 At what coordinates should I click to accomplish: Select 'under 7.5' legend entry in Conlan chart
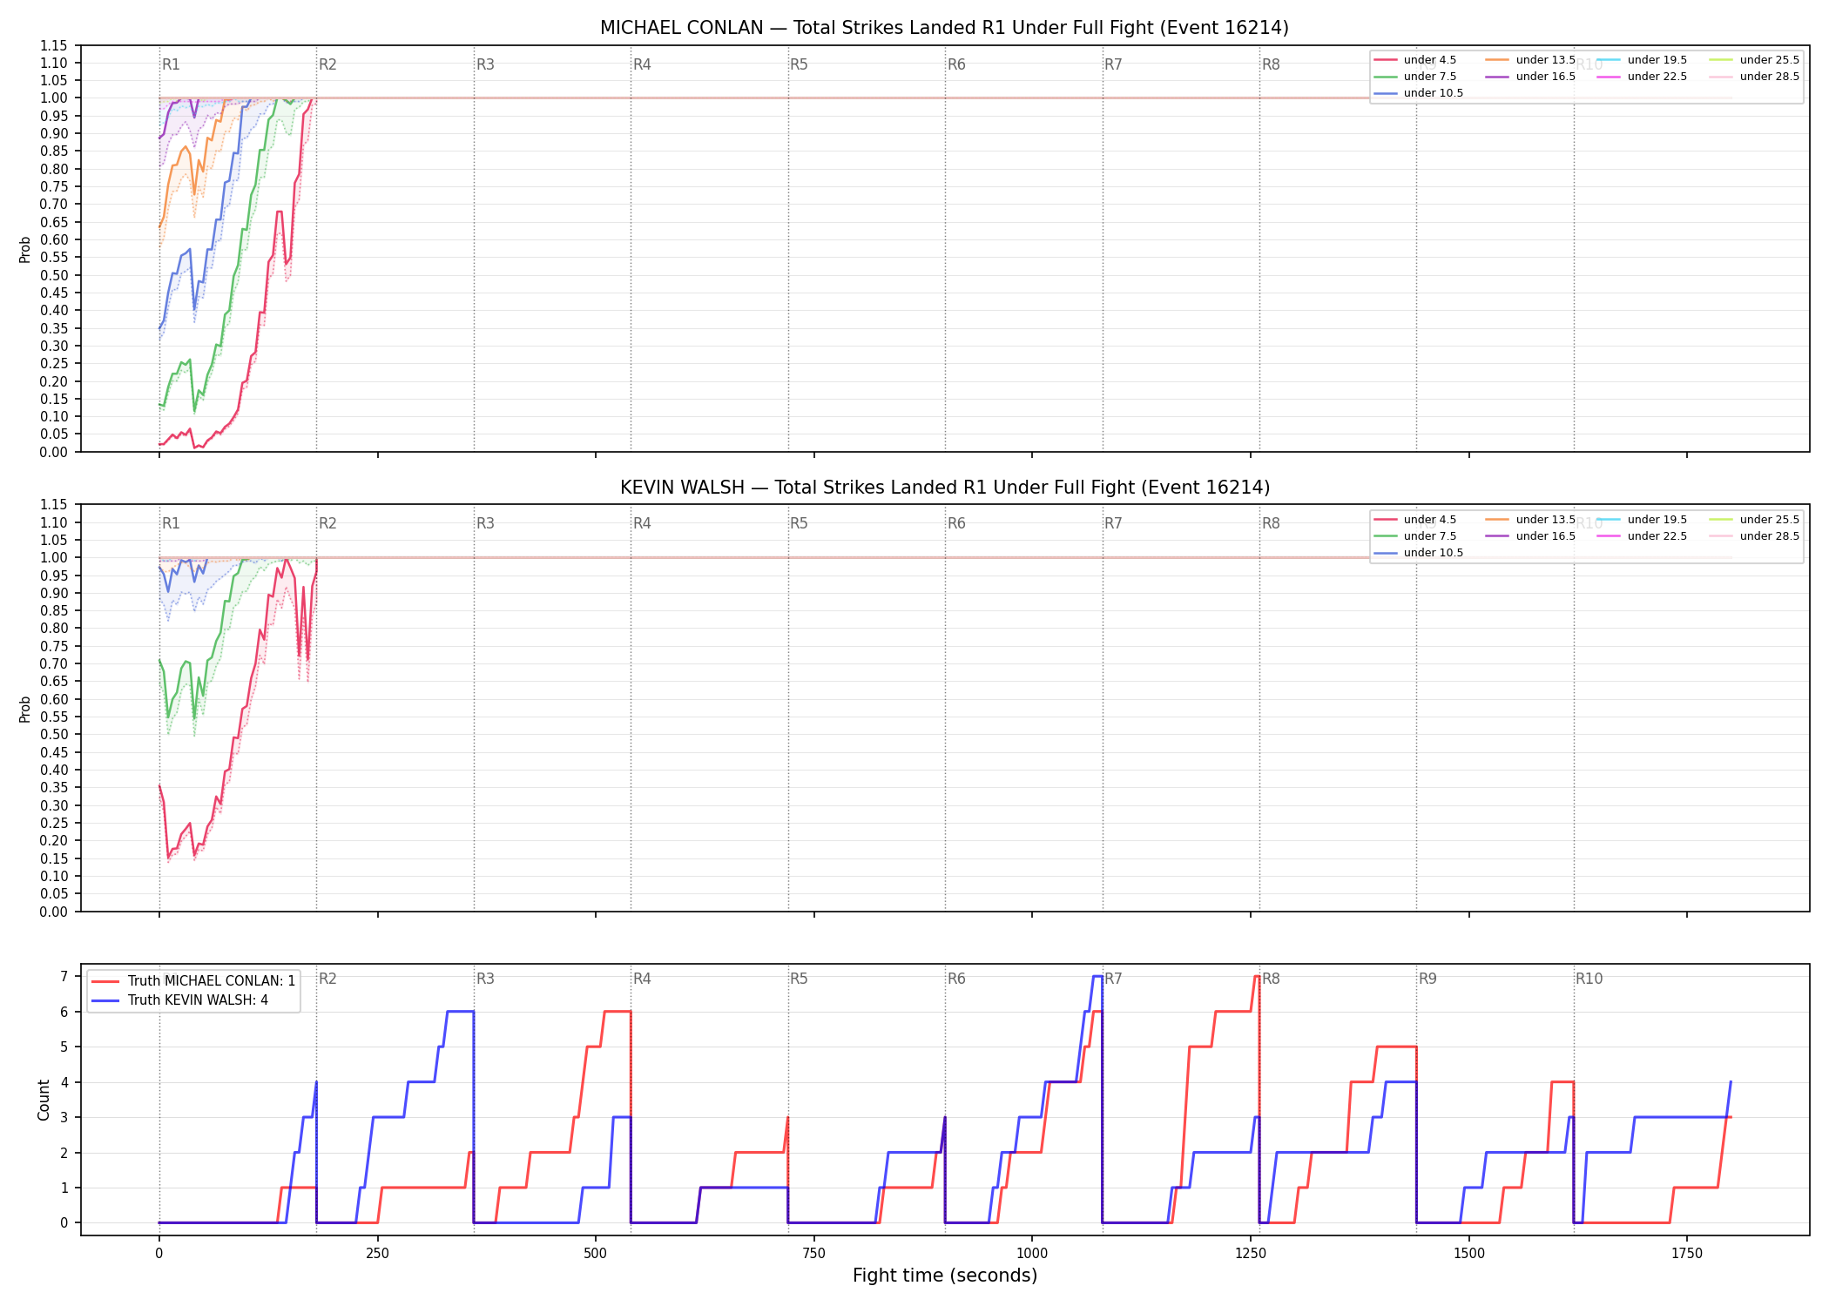(x=1415, y=77)
